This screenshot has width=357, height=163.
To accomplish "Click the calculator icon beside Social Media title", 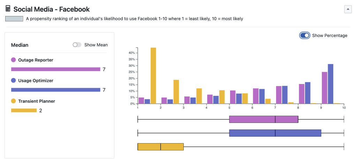I will (x=8, y=9).
